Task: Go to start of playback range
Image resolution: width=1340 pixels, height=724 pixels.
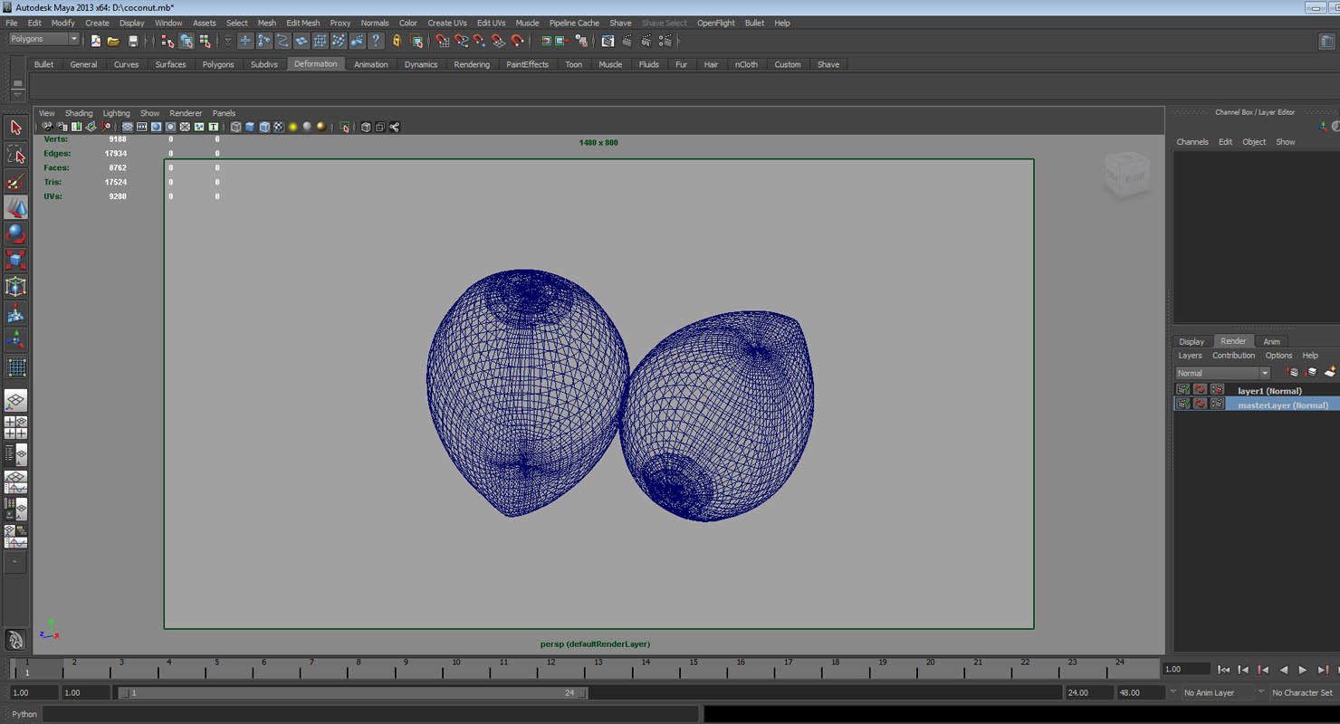Action: (x=1223, y=670)
